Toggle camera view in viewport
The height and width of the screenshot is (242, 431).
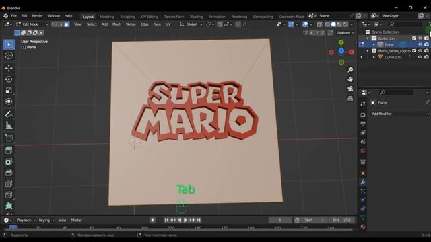350,89
